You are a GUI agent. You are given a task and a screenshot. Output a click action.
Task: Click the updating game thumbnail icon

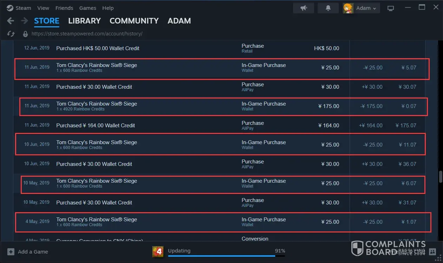[158, 251]
